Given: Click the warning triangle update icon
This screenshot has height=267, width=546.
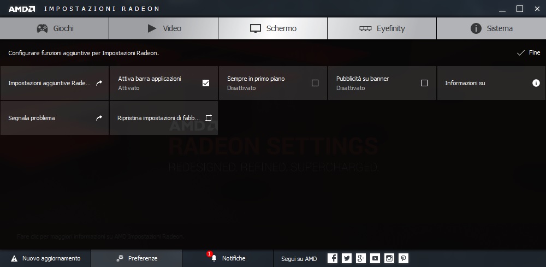Looking at the screenshot, I should (x=14, y=258).
